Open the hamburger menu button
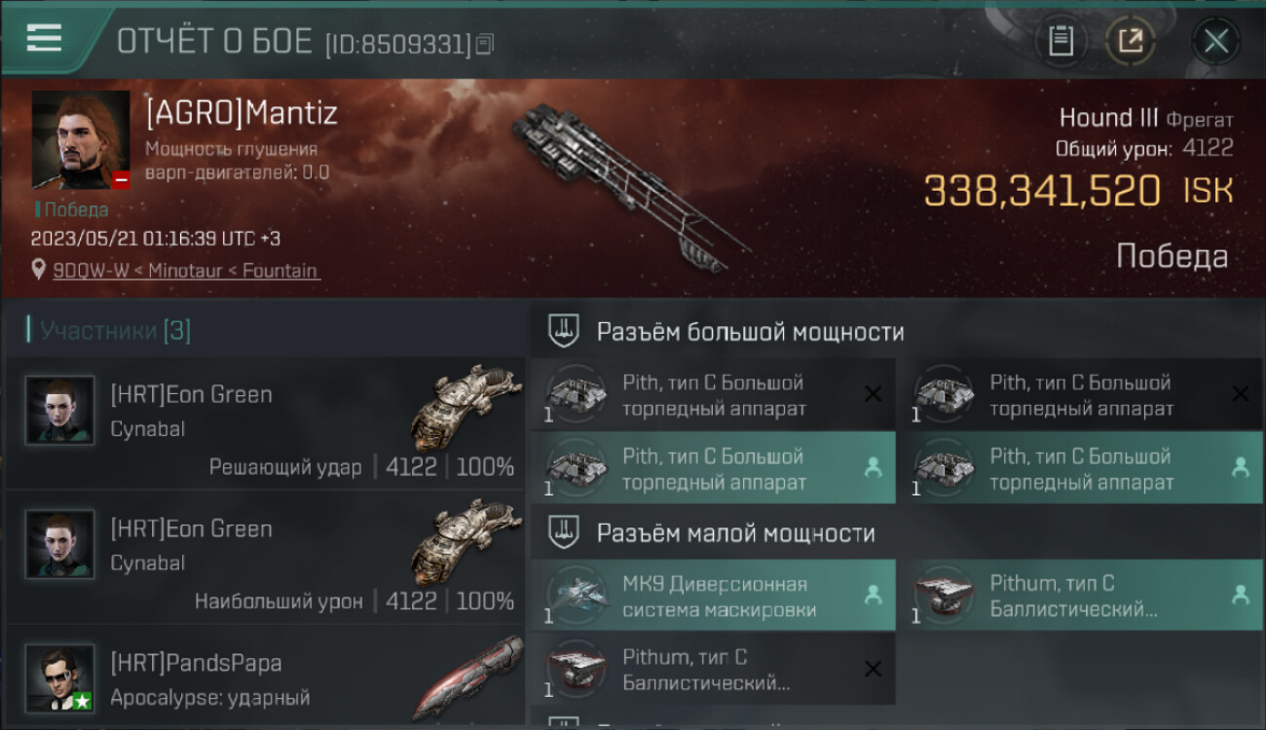The image size is (1266, 730). (44, 39)
